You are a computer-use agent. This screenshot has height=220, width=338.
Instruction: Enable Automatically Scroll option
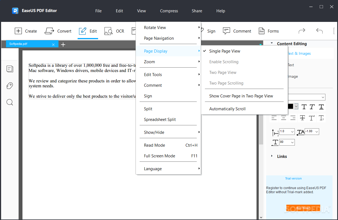click(x=244, y=109)
